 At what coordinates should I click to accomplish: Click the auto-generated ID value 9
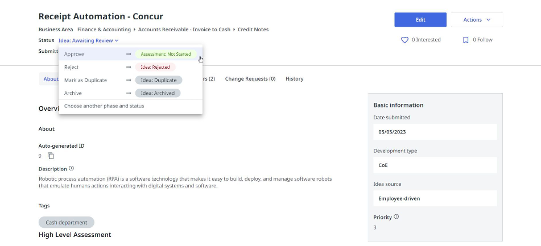pos(40,156)
